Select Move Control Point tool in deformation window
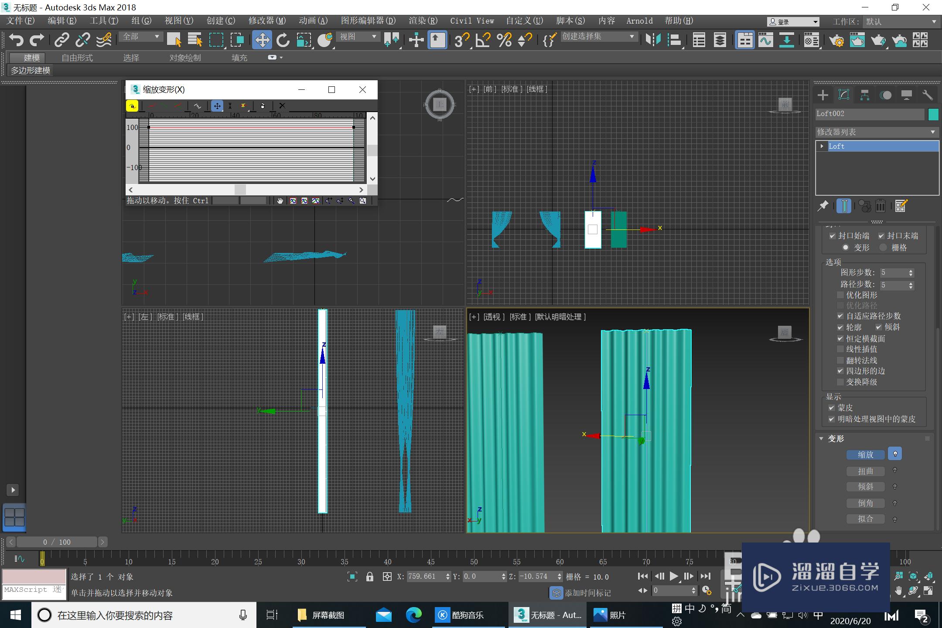The width and height of the screenshot is (942, 628). click(217, 106)
